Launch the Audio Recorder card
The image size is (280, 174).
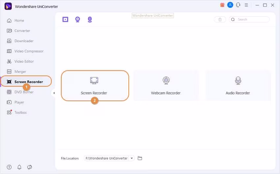[238, 86]
